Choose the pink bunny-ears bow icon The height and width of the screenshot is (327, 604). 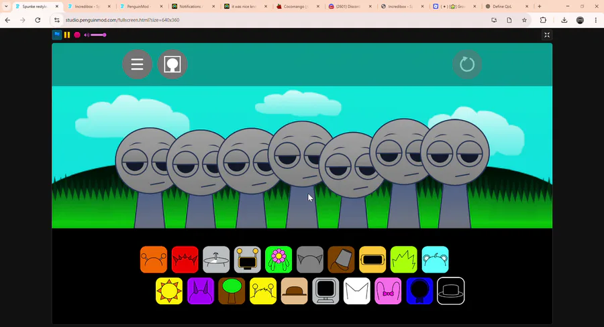pyautogui.click(x=388, y=291)
